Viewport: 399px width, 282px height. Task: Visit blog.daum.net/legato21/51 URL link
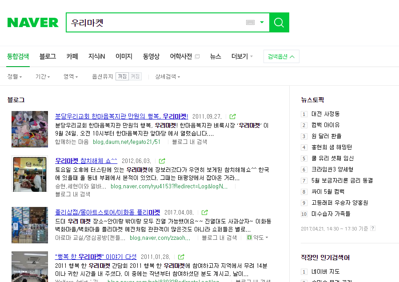127,142
